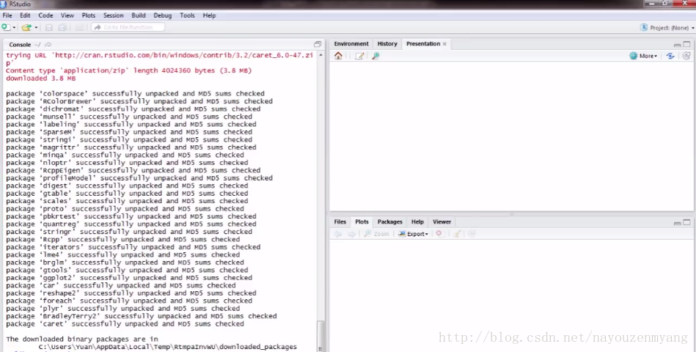Maximize the Console pane via its window icon

click(318, 44)
